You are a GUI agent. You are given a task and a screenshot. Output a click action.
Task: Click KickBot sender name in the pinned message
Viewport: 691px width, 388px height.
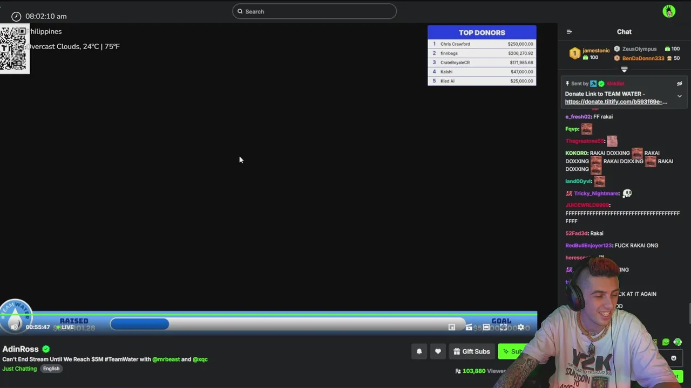tap(615, 84)
